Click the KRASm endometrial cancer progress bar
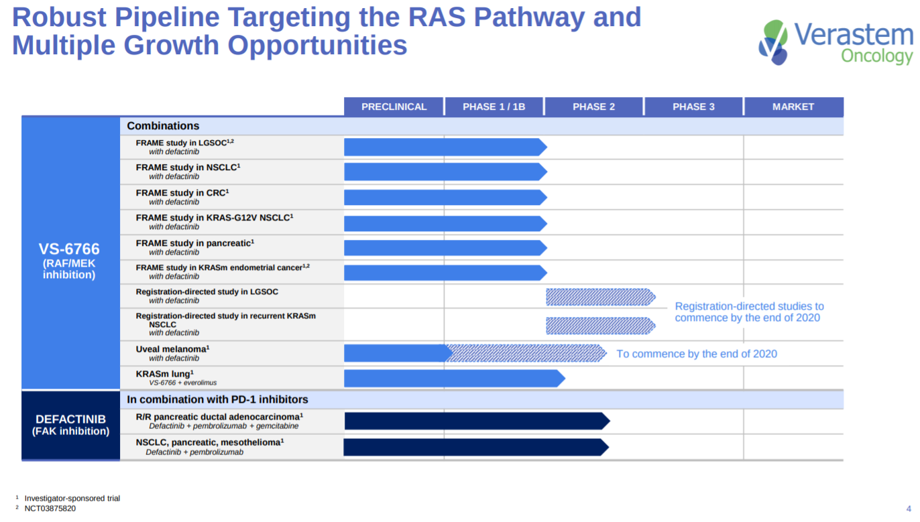This screenshot has width=920, height=522. (445, 273)
